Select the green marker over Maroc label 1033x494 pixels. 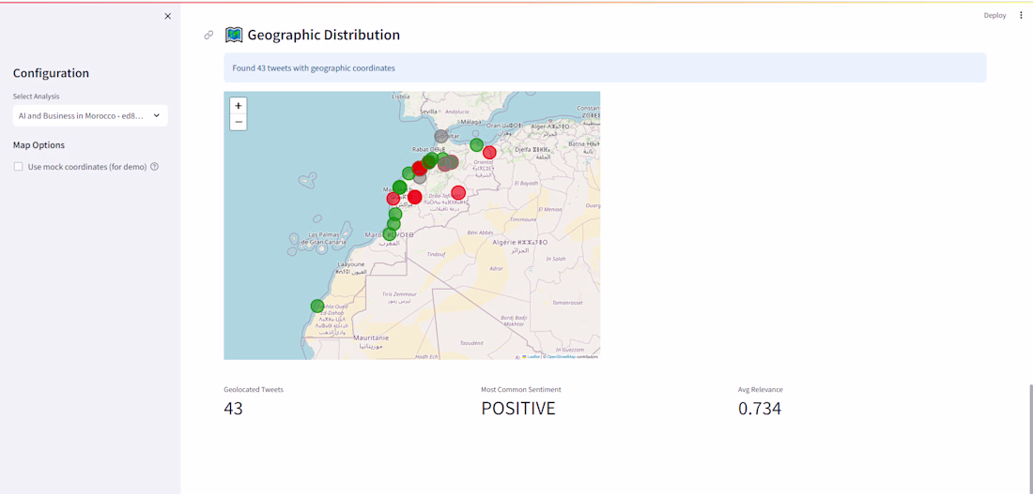click(x=390, y=234)
